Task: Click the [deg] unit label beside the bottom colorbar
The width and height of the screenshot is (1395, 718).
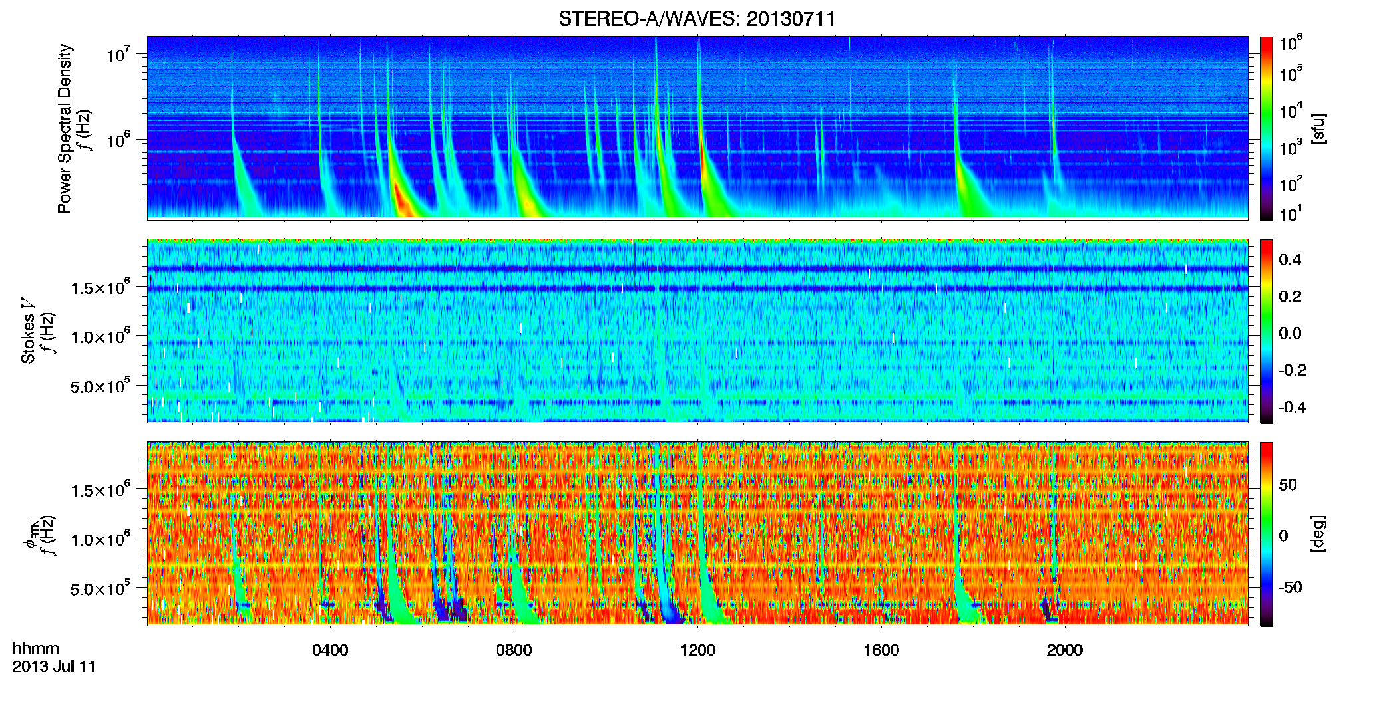Action: [1318, 534]
